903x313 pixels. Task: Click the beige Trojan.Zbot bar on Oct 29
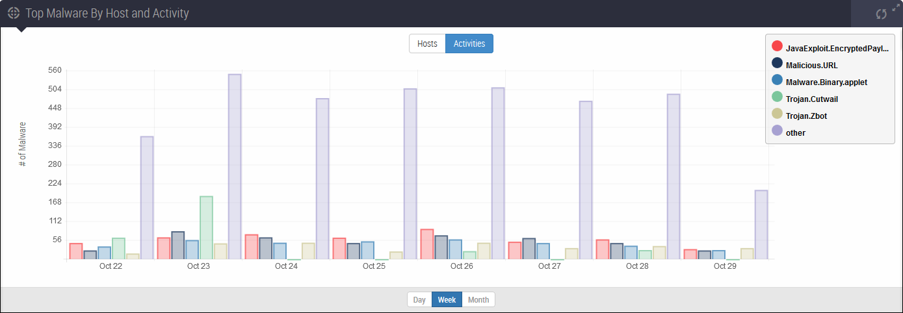(x=747, y=254)
